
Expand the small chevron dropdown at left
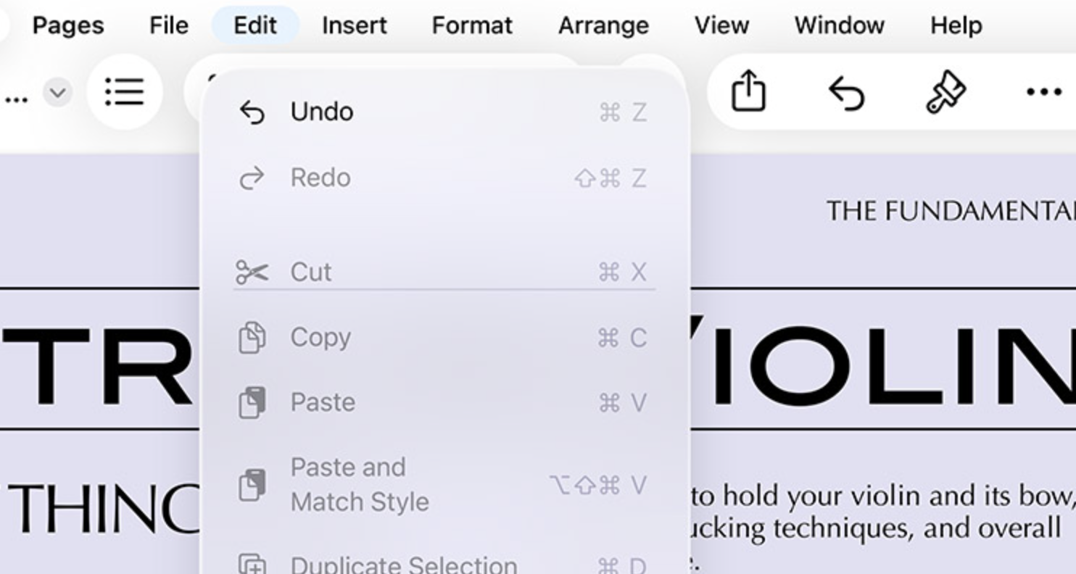click(58, 93)
